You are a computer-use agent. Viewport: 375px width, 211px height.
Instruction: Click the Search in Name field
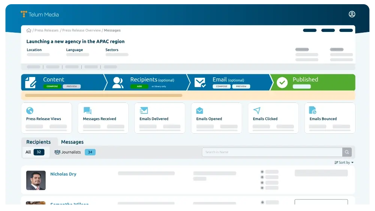(x=272, y=152)
